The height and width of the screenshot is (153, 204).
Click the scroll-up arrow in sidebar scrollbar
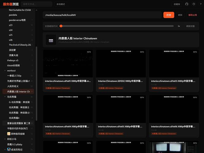(x=37, y=10)
